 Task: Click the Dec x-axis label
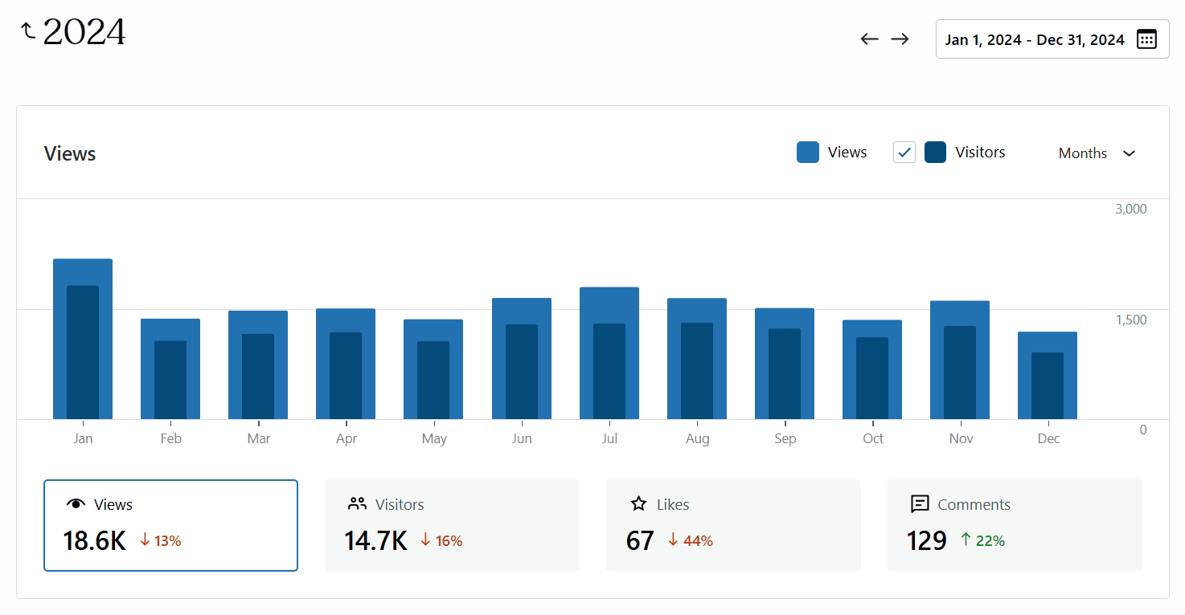tap(1048, 438)
